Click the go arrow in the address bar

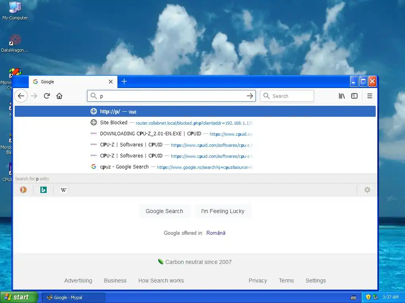tap(250, 96)
